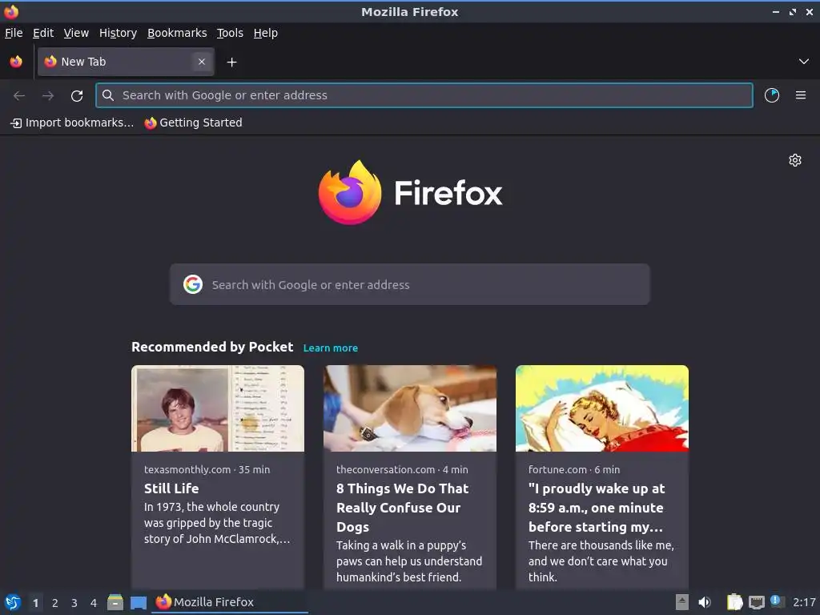
Task: Focus the center page search box
Action: click(x=409, y=284)
